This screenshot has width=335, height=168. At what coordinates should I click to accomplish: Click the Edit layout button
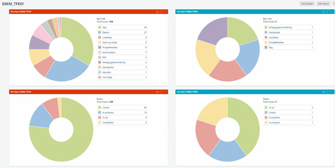(x=323, y=3)
